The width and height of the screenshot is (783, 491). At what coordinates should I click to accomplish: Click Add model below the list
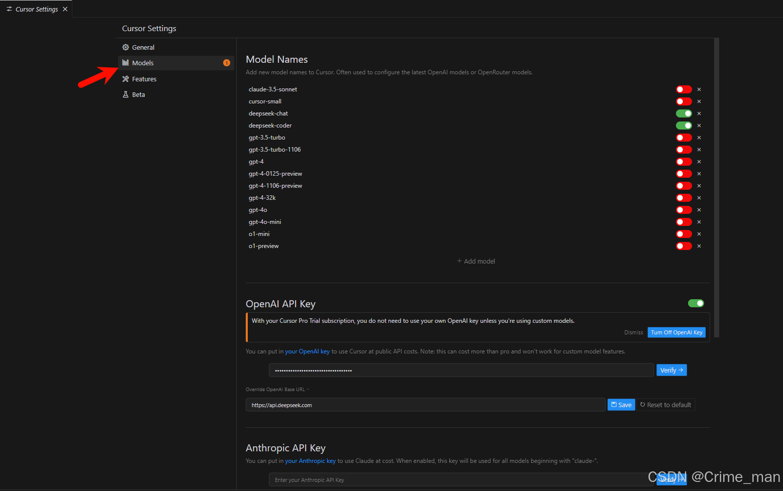pyautogui.click(x=476, y=261)
